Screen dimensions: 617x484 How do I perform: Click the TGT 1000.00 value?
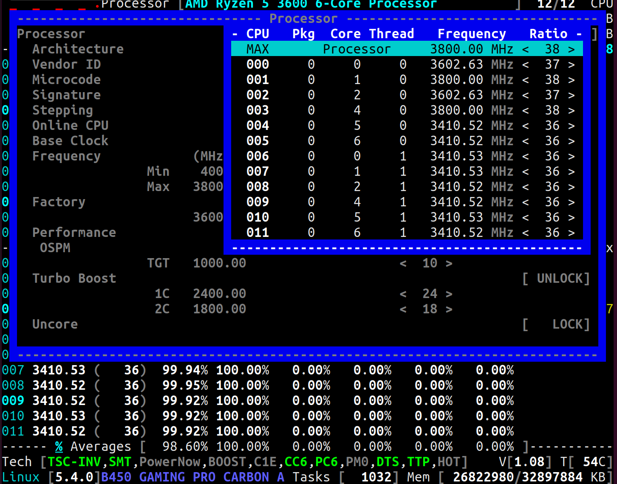(219, 263)
